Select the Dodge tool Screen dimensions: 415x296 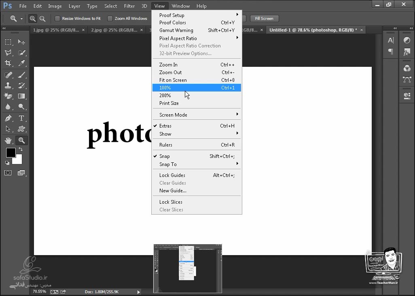[x=21, y=106]
